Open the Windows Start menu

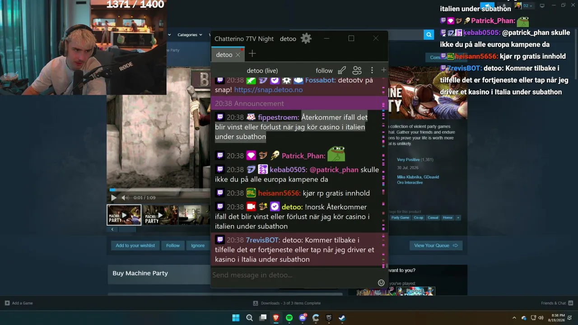click(236, 318)
